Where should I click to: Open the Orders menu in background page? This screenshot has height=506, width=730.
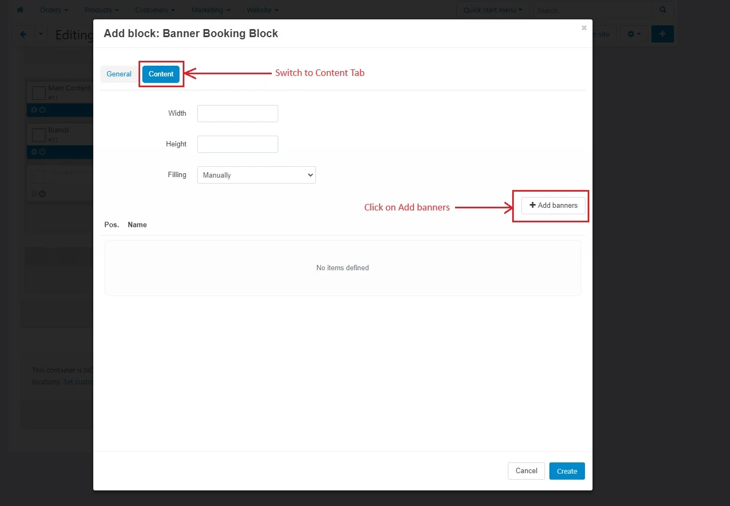[54, 10]
